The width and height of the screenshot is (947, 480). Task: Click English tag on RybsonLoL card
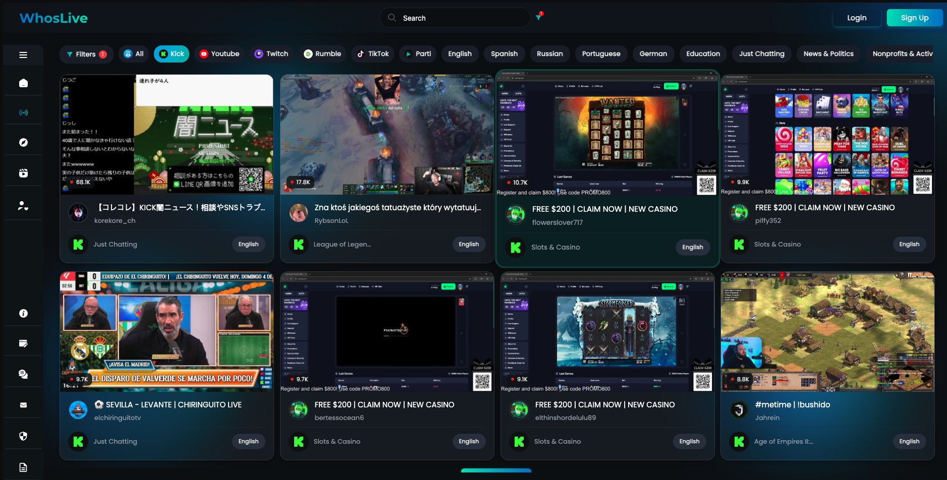[469, 245]
